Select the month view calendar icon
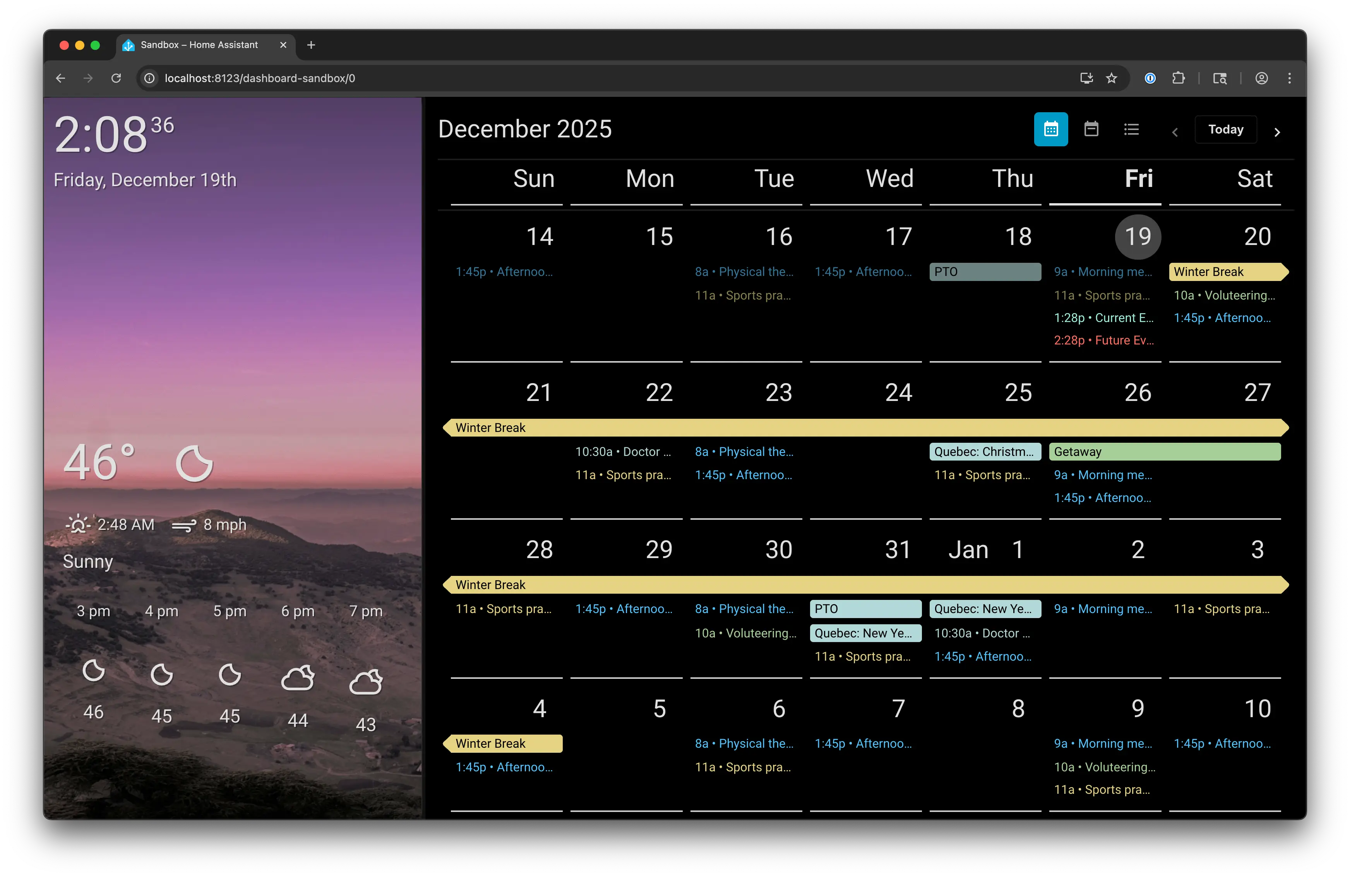The height and width of the screenshot is (877, 1350). tap(1050, 129)
